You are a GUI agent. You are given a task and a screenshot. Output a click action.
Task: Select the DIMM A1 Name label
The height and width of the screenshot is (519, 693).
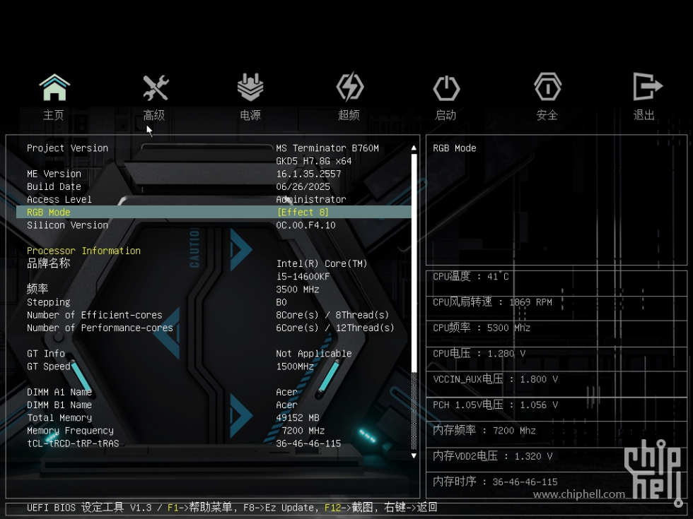point(59,392)
